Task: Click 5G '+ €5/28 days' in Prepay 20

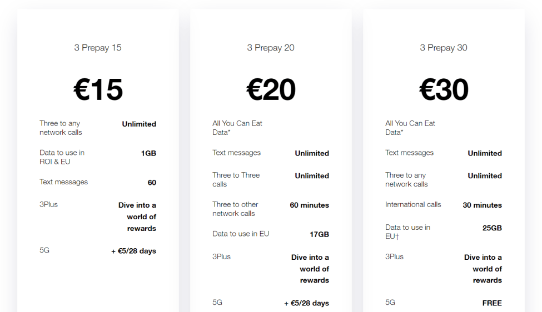Action: click(306, 303)
